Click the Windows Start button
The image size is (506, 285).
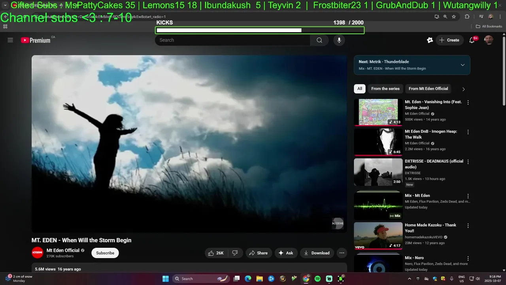tap(166, 279)
